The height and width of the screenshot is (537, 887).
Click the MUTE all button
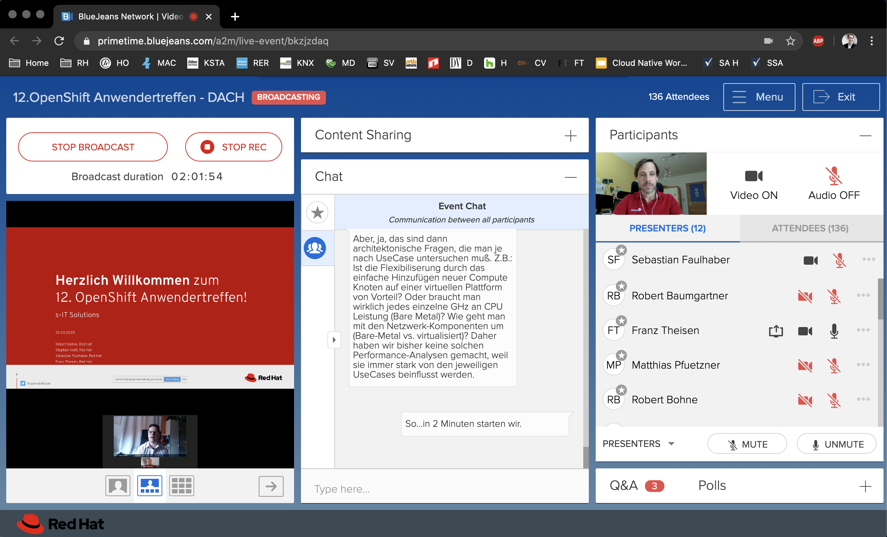click(747, 444)
